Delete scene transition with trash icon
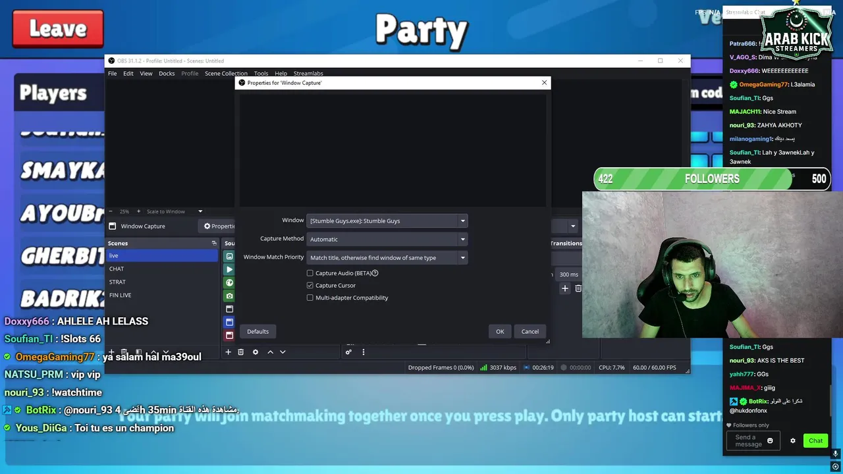Viewport: 843px width, 474px height. (x=578, y=288)
